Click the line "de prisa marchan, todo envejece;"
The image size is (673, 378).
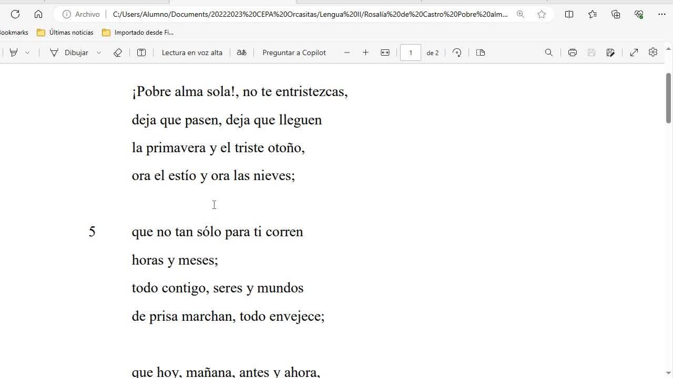coord(228,316)
